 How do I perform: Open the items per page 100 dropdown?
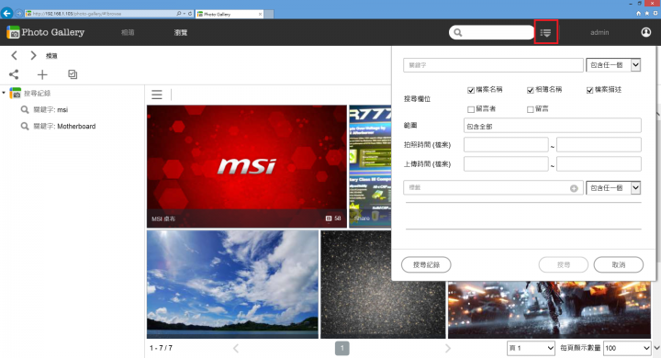pos(627,348)
